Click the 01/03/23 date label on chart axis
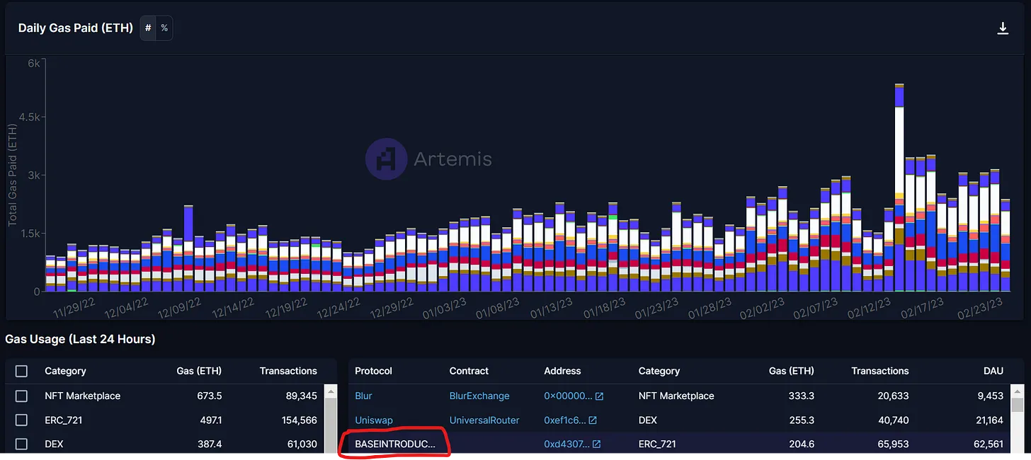This screenshot has height=460, width=1031. click(x=445, y=309)
